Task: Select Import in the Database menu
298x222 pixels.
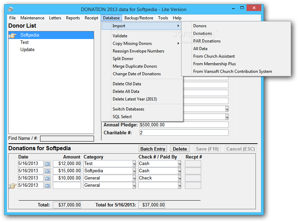Action: click(141, 26)
